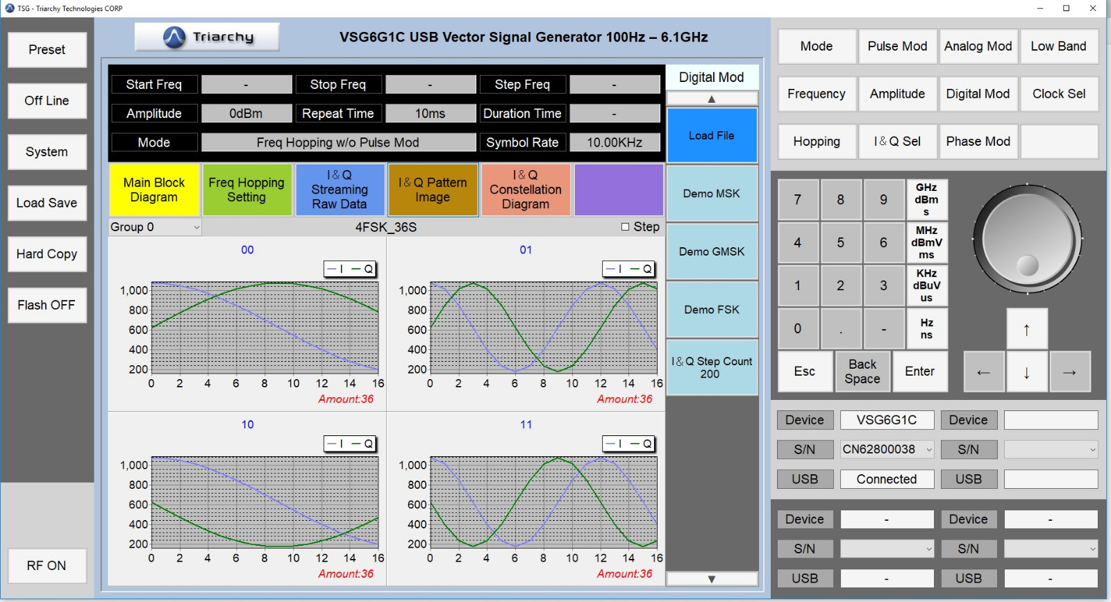Click the left arrow key
1111x602 pixels.
[983, 371]
